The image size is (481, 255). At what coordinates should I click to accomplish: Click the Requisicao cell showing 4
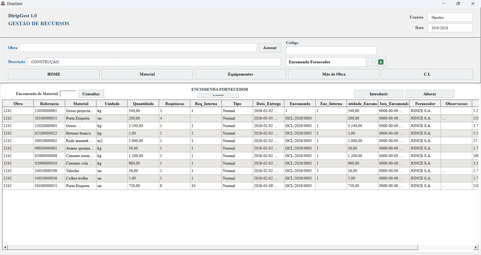pyautogui.click(x=175, y=118)
